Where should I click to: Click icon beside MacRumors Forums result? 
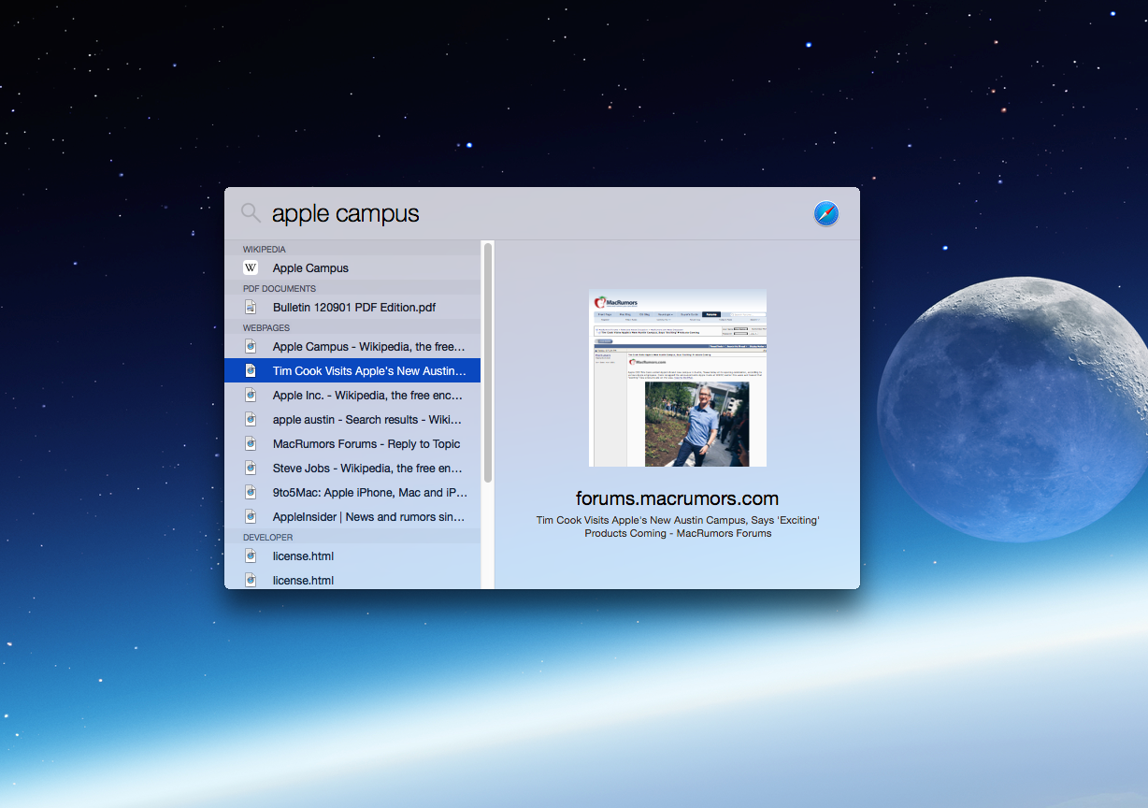click(x=251, y=443)
